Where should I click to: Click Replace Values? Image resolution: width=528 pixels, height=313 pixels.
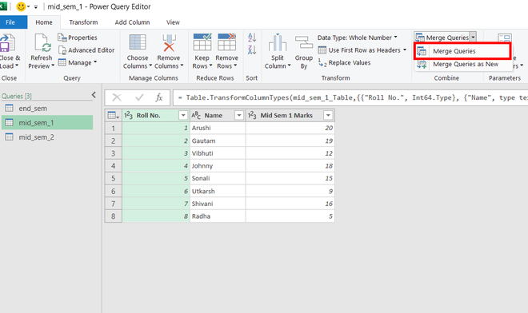tap(344, 63)
